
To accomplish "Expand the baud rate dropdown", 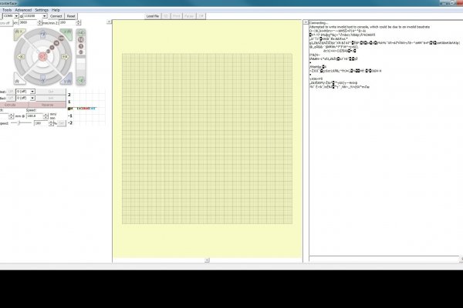I will click(44, 15).
